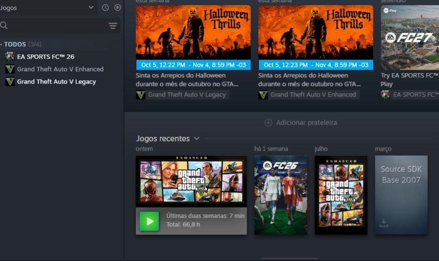The image size is (439, 261).
Task: Click Try EA SPORTS FC Play headline
Action: tap(410, 80)
